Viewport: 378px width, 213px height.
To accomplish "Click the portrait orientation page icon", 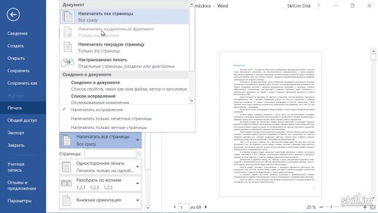I will coord(66,200).
